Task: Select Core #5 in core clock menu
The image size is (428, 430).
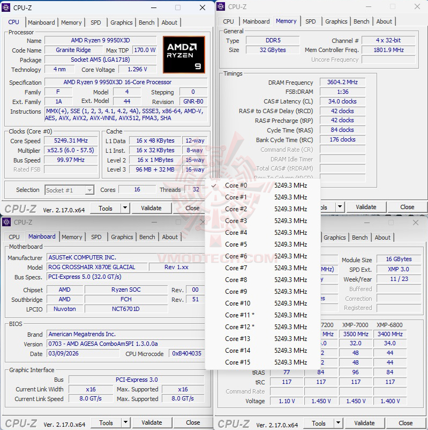Action: coord(262,244)
